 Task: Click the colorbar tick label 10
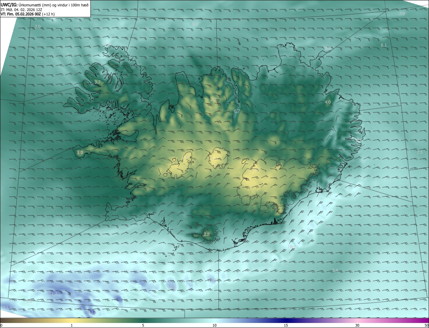214,325
